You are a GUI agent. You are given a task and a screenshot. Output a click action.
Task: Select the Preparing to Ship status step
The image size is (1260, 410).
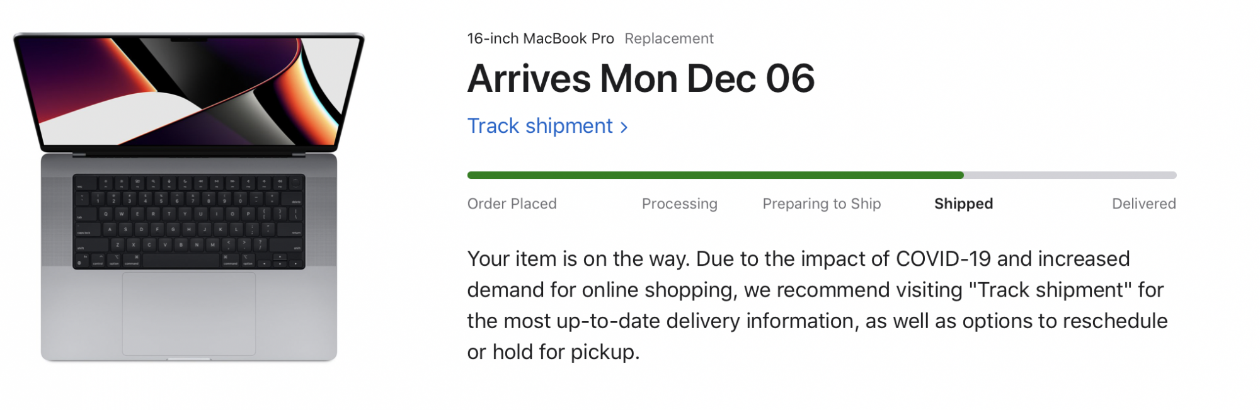pos(822,203)
